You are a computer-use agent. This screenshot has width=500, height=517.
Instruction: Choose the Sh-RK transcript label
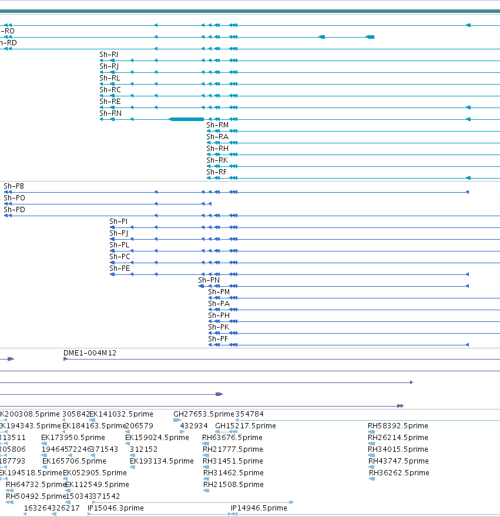click(x=217, y=160)
